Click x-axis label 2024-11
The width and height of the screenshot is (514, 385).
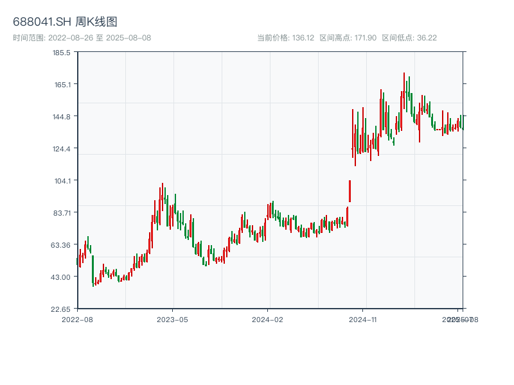pyautogui.click(x=363, y=320)
